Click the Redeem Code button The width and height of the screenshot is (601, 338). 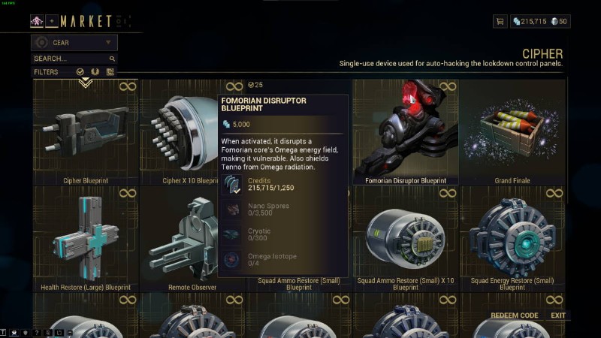pyautogui.click(x=515, y=315)
